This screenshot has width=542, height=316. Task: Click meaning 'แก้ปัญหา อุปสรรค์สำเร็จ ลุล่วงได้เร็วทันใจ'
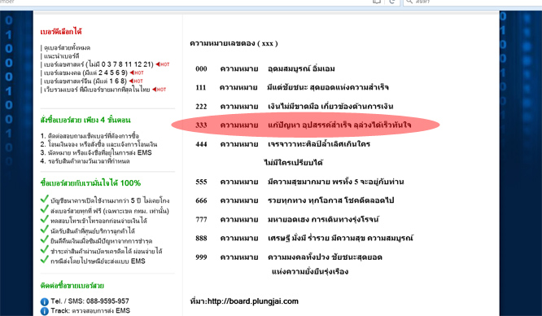click(x=339, y=125)
